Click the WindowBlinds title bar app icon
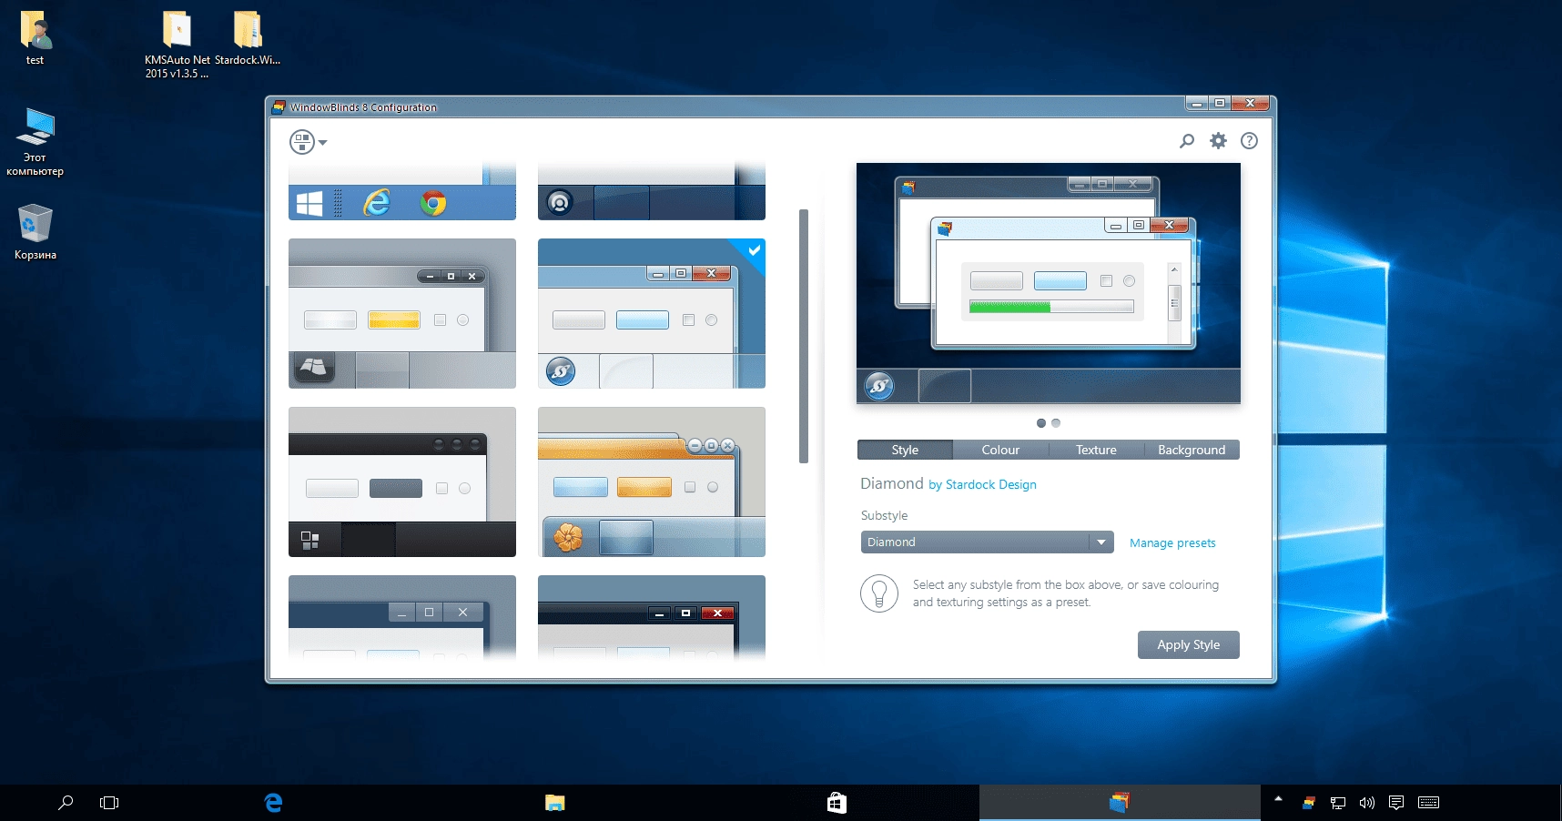Viewport: 1562px width, 821px height. coord(279,107)
